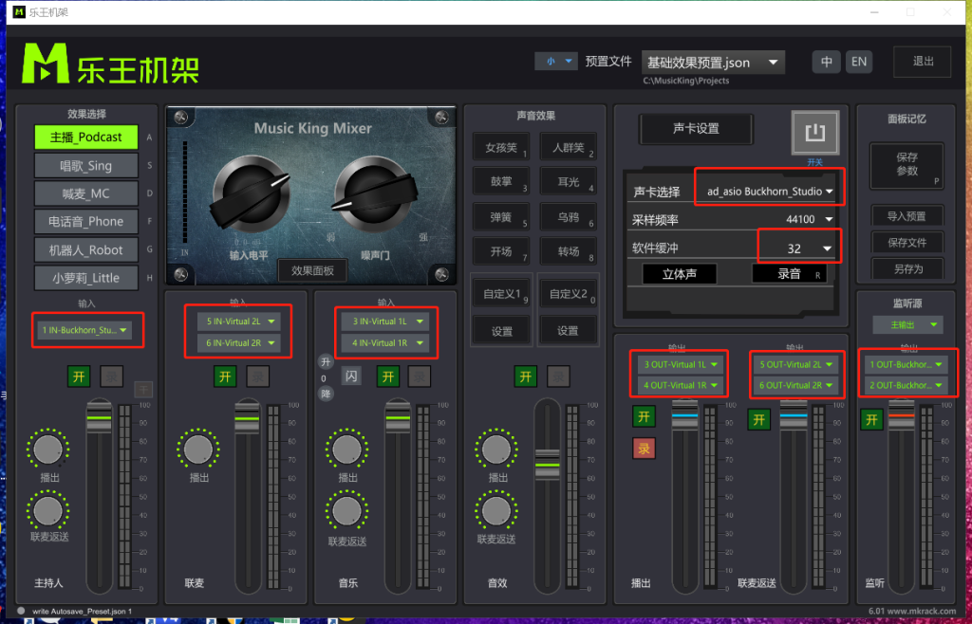This screenshot has height=624, width=972.
Task: Trigger the 弹簧 spring effect pad
Action: tap(500, 216)
